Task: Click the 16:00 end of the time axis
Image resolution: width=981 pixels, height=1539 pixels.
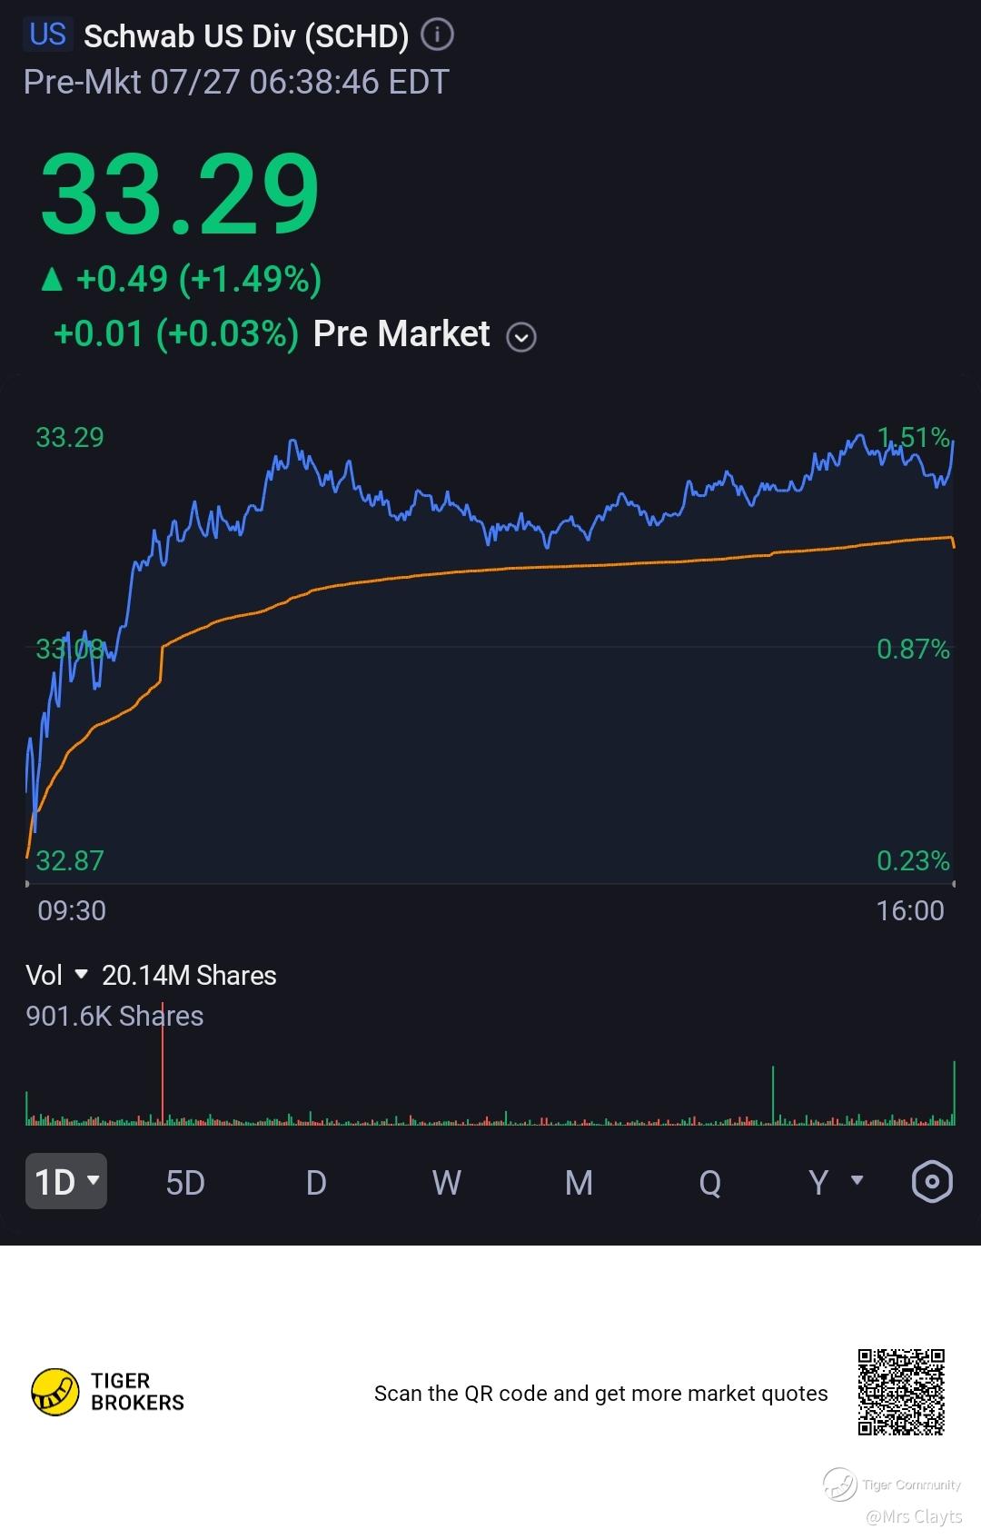Action: click(910, 910)
